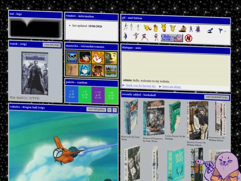Open 'view full gallery' in vehicles window
The width and height of the screenshot is (241, 181).
click(x=96, y=109)
